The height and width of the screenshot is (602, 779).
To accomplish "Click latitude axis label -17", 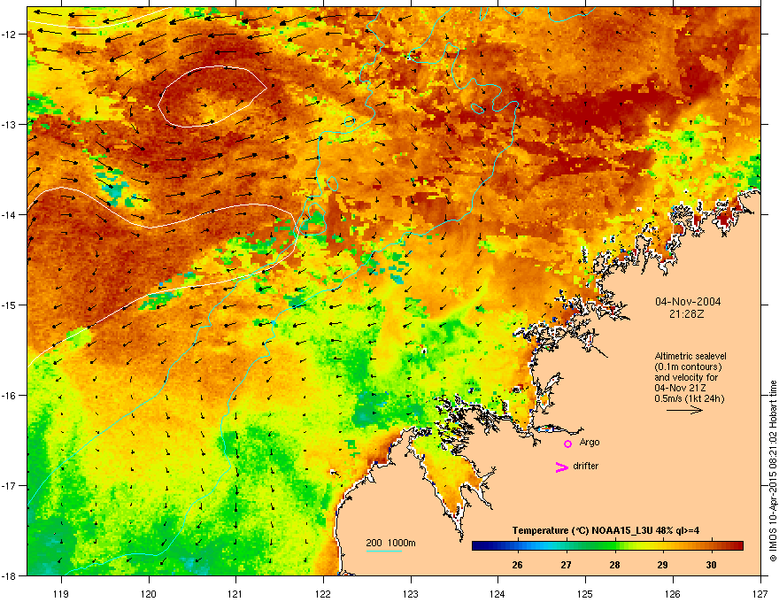I will coord(10,486).
